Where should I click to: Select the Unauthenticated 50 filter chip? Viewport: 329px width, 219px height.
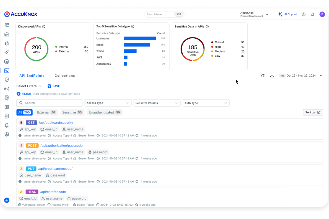click(x=104, y=112)
